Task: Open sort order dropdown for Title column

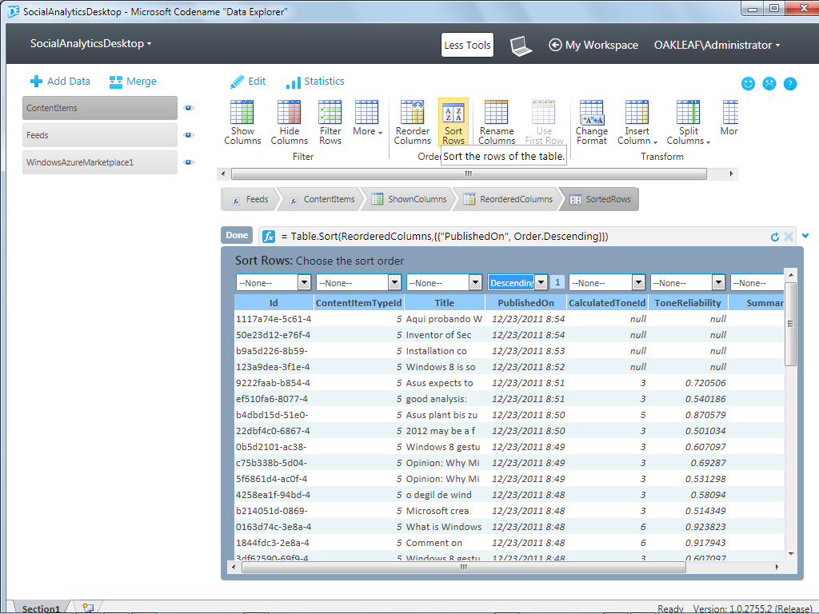Action: click(475, 282)
